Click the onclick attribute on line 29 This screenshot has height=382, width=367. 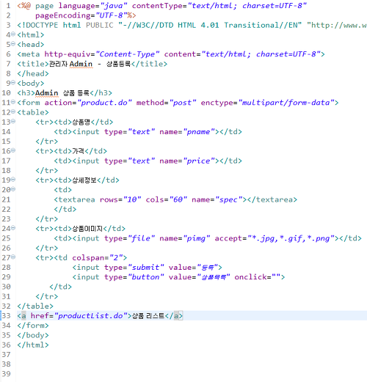(x=257, y=277)
